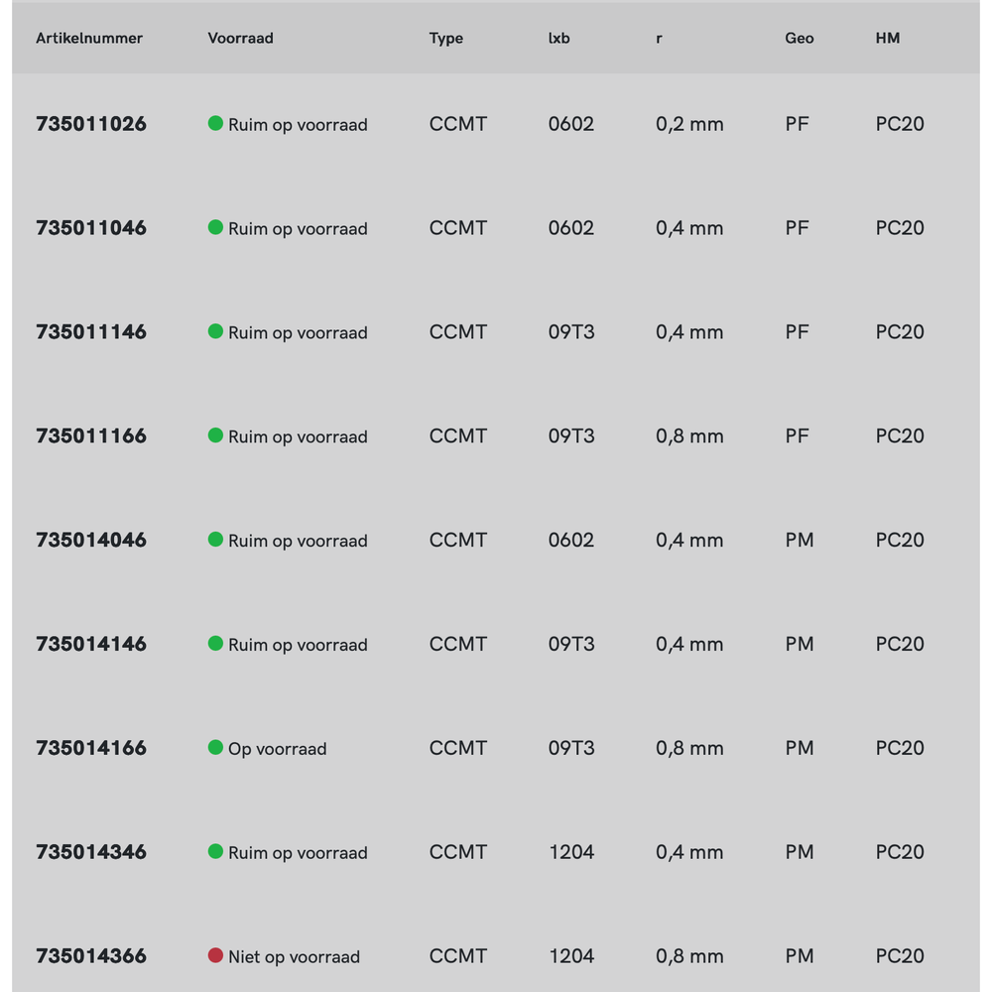Select the lxb column header
This screenshot has height=992, width=992.
point(559,39)
